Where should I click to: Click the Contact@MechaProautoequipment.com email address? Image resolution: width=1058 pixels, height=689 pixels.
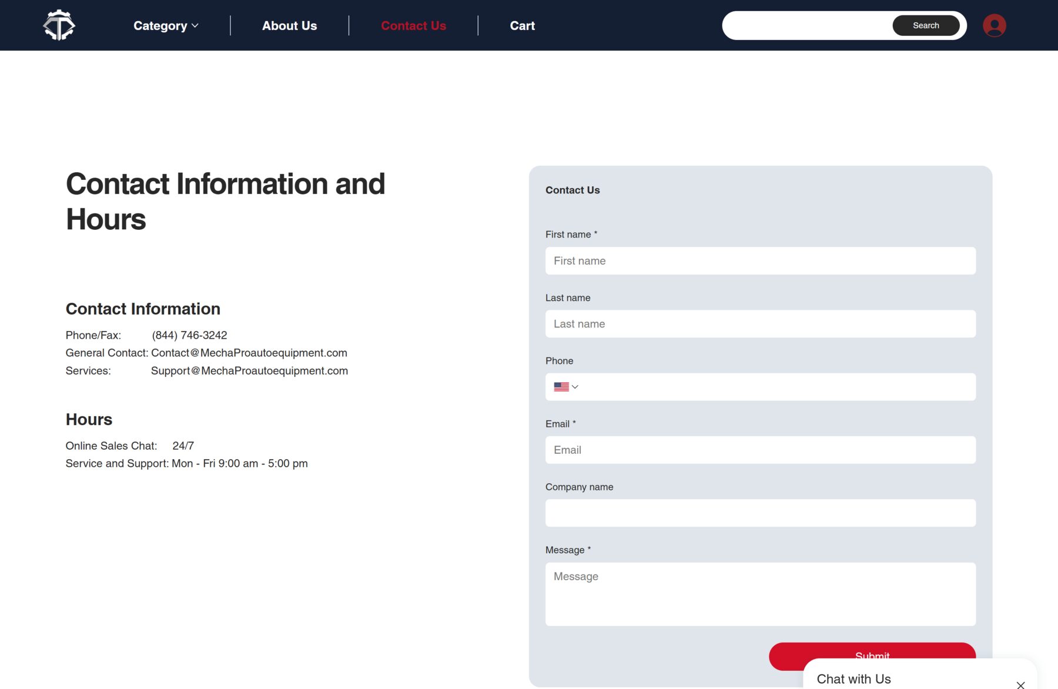[x=249, y=353]
